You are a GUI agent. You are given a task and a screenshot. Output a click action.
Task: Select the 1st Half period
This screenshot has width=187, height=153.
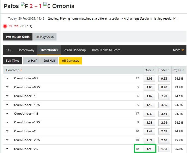pyautogui.click(x=31, y=61)
